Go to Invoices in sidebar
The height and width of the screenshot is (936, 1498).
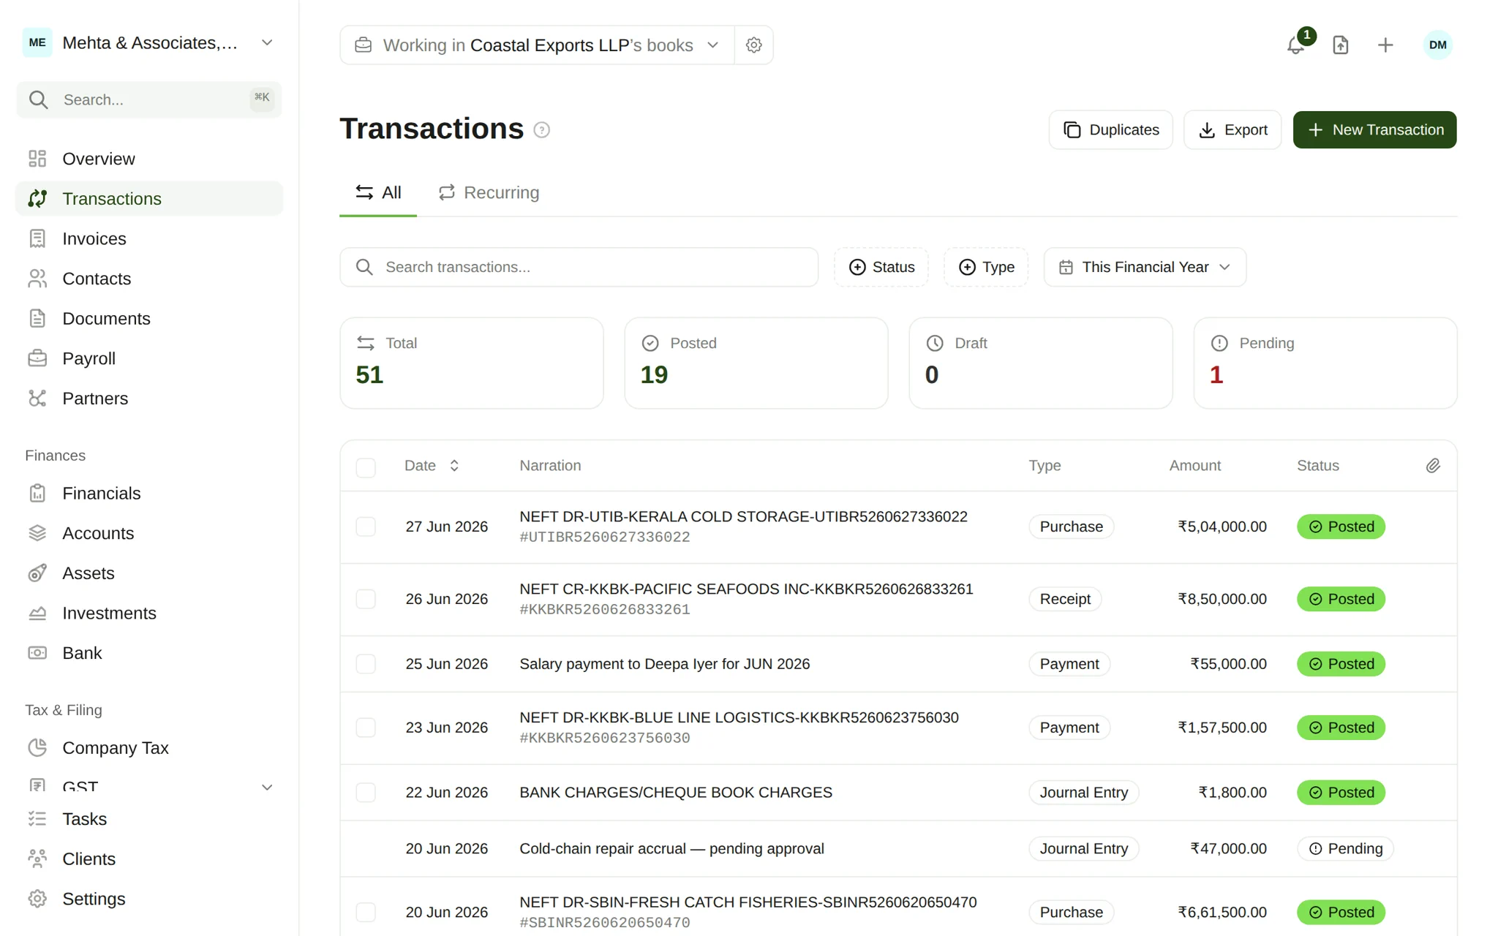coord(149,238)
